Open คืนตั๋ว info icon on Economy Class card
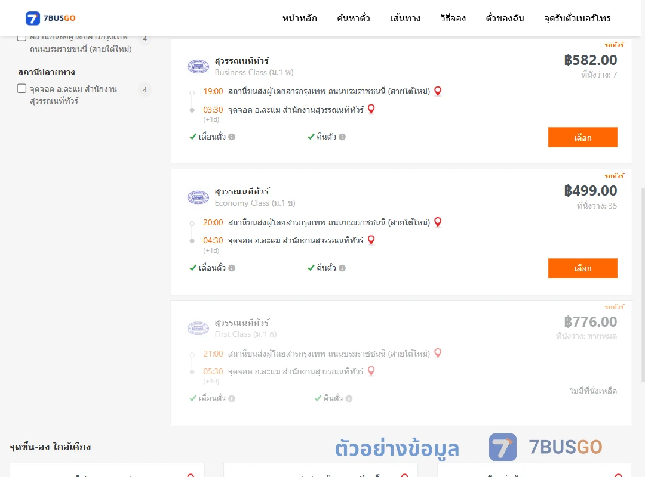This screenshot has height=477, width=645. [342, 268]
